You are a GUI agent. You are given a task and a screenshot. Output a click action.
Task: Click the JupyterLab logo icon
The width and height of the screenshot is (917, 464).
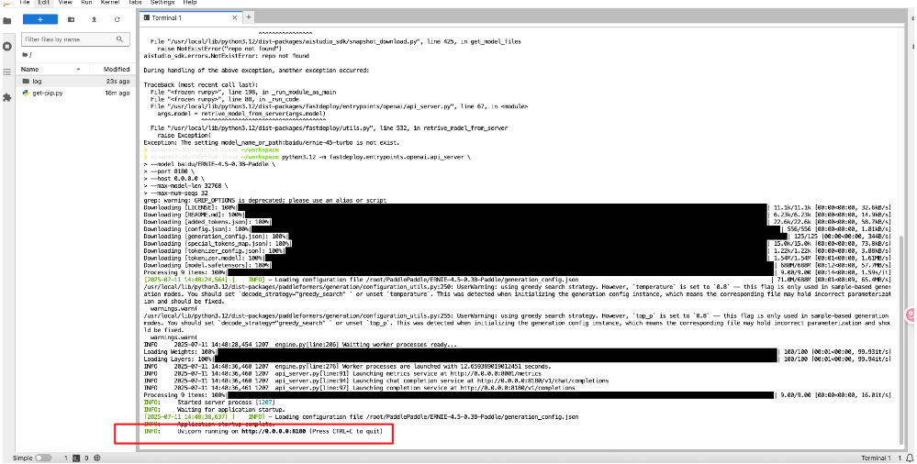point(6,3)
